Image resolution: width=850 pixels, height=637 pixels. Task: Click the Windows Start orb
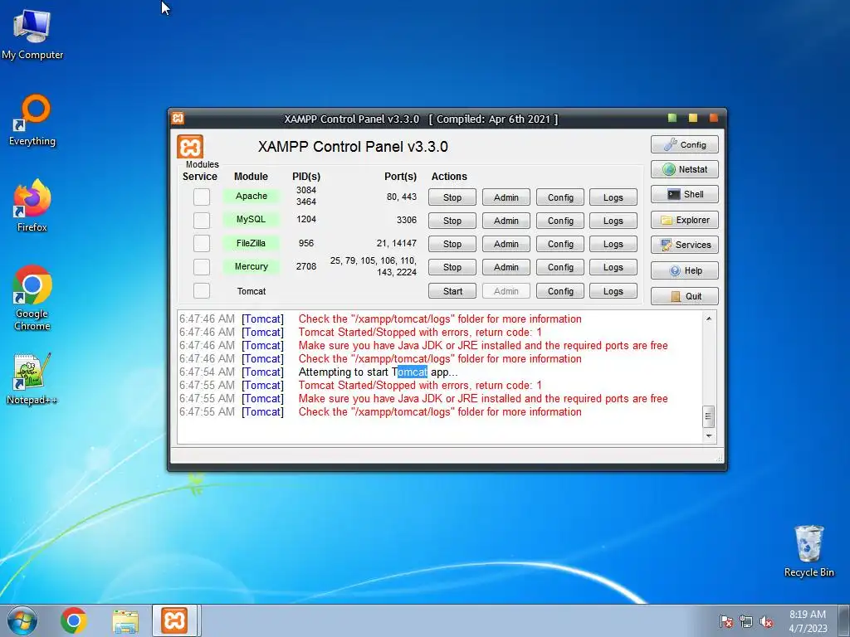point(22,620)
